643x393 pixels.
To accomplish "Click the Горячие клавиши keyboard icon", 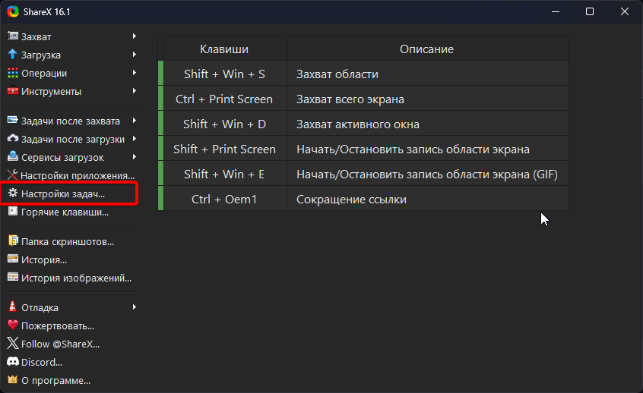I will pos(13,211).
